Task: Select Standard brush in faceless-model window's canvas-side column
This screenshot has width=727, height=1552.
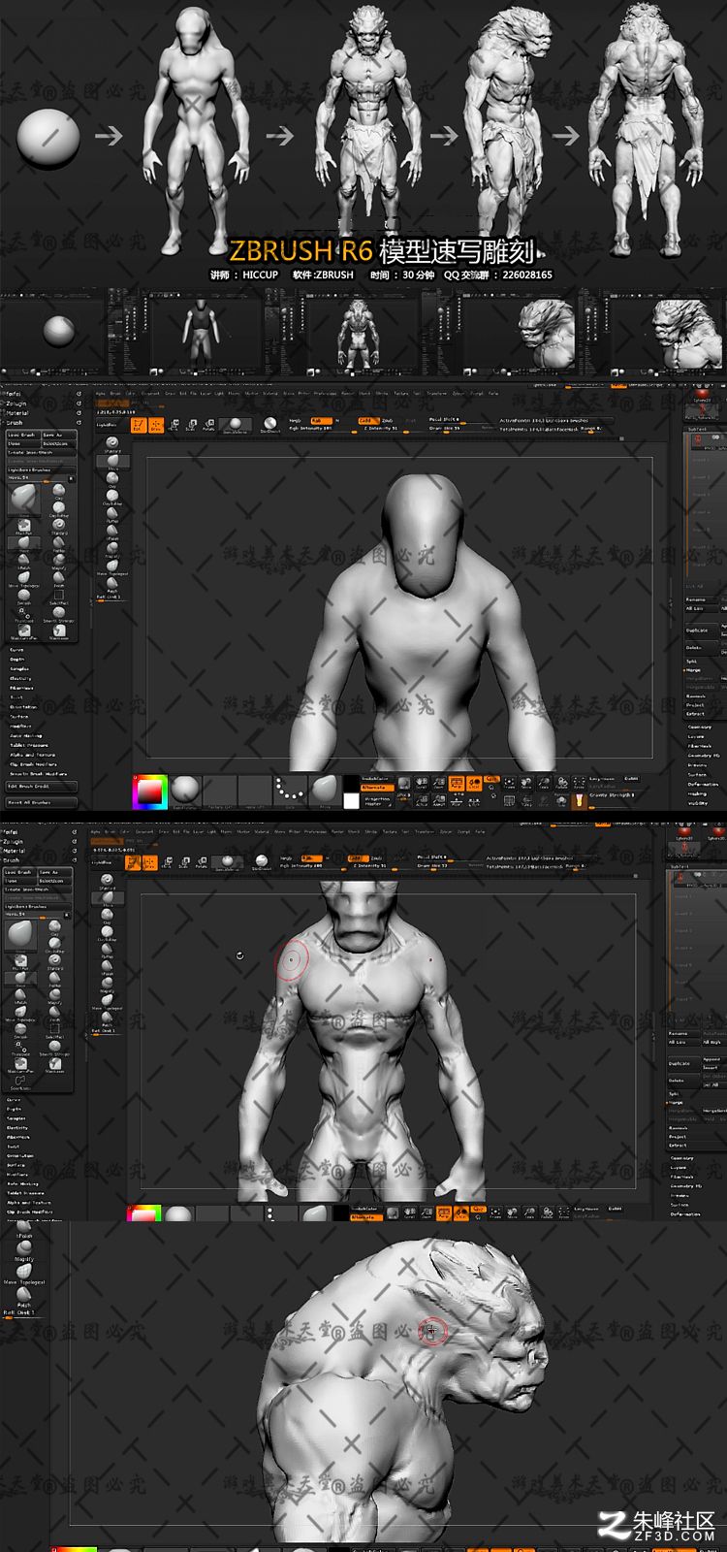Action: click(x=112, y=443)
